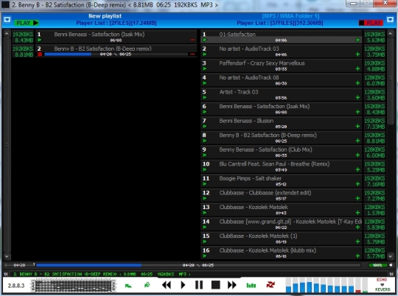398x296 pixels.
Task: Play Boogie Pimps - Salt shaker arrow icon
Action: pos(205,184)
